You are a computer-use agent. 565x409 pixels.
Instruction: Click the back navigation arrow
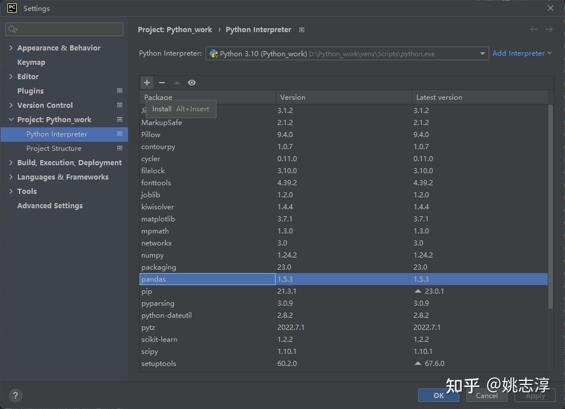[534, 29]
